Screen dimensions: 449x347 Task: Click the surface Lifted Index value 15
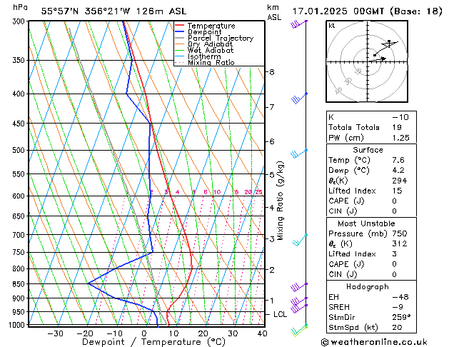point(397,191)
